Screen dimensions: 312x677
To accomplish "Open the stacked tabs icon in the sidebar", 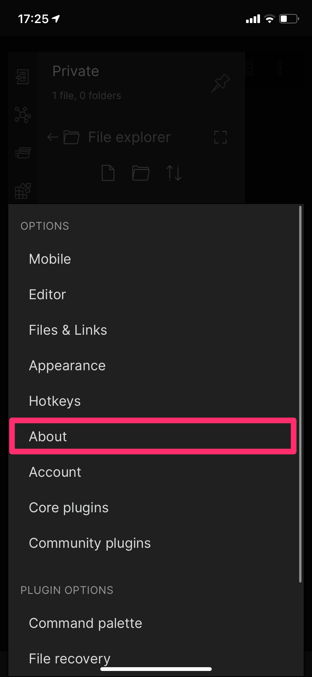I will pos(23,153).
